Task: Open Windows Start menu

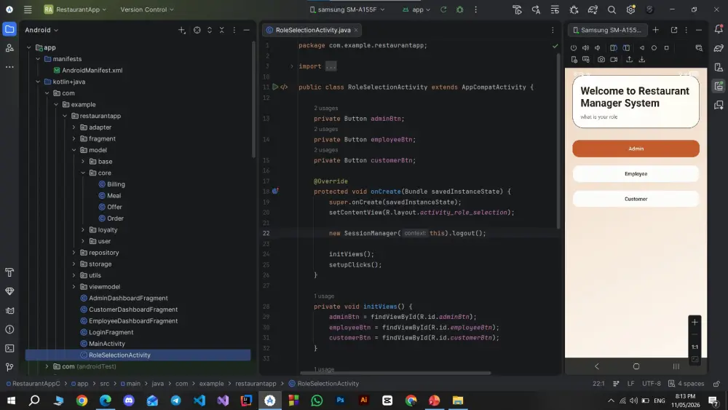Action: click(11, 401)
